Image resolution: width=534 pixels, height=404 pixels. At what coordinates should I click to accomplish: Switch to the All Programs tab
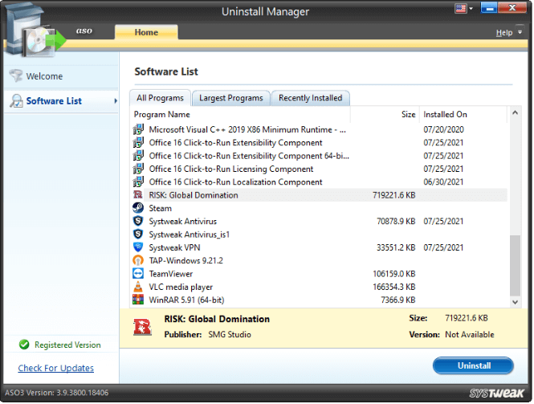pyautogui.click(x=160, y=98)
